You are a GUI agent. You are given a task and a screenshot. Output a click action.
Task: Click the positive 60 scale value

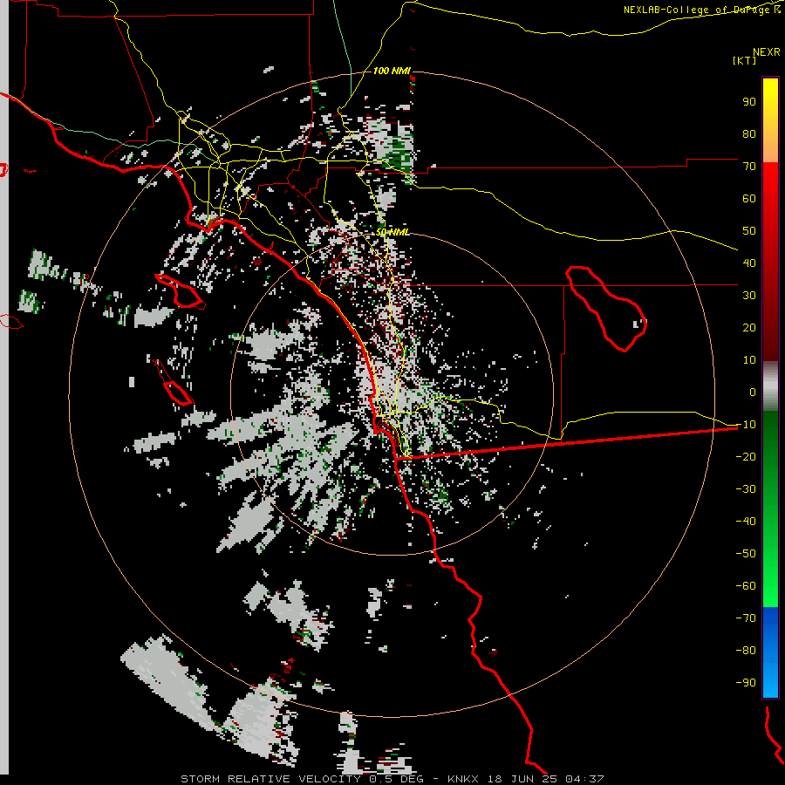click(x=749, y=199)
